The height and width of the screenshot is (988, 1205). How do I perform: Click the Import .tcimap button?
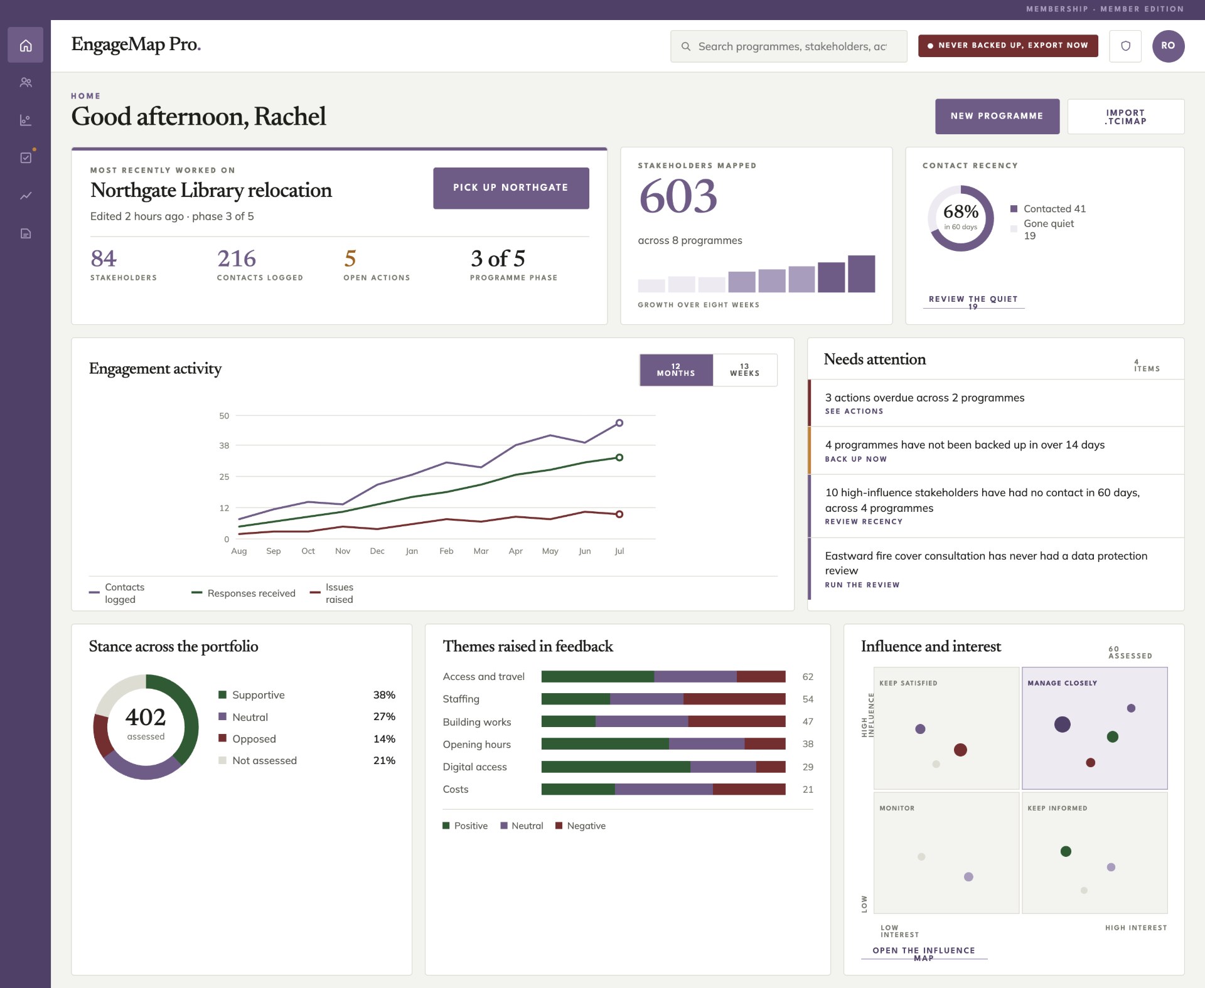tap(1126, 116)
